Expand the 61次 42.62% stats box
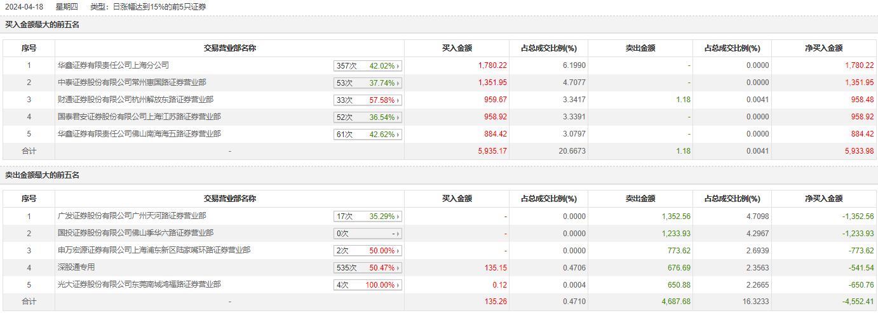Image resolution: width=878 pixels, height=313 pixels. tap(368, 135)
